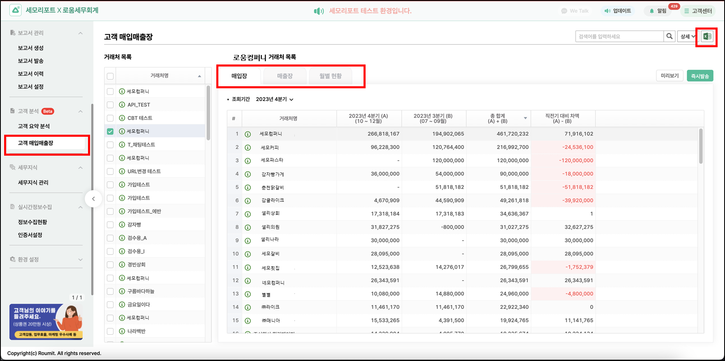
Task: Click the 세모리포트 logo icon
Action: 16,11
